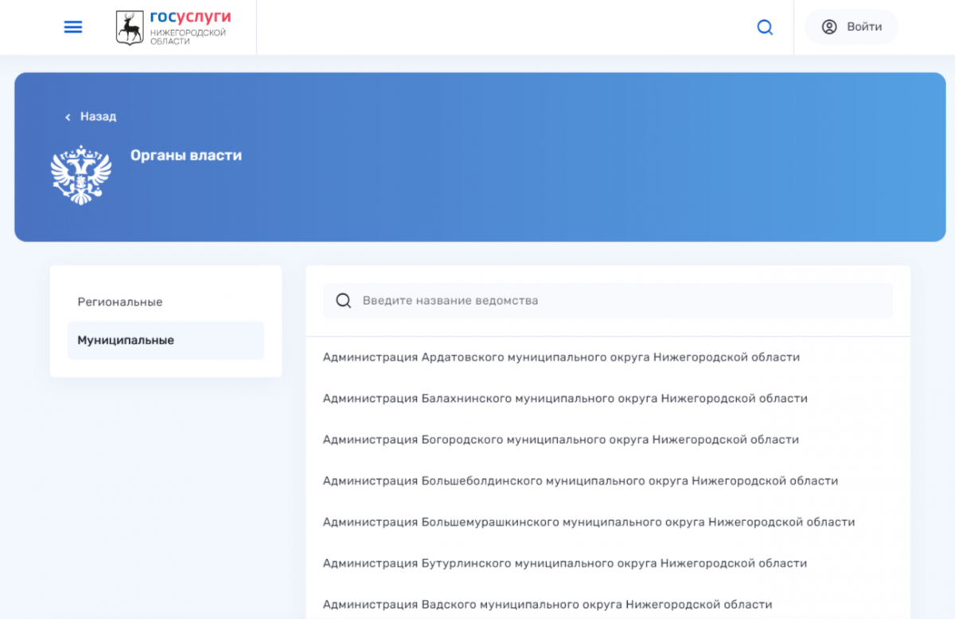Open Администрация Балахнинского муниципального округа

(x=565, y=398)
